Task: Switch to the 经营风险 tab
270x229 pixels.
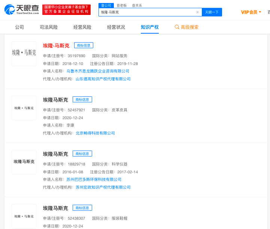Action: [82, 27]
